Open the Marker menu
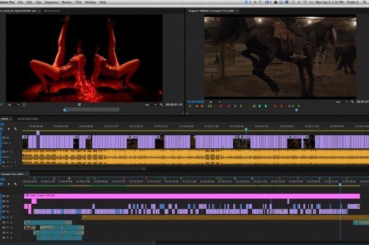Viewport: 369px width, 245px height. point(66,2)
